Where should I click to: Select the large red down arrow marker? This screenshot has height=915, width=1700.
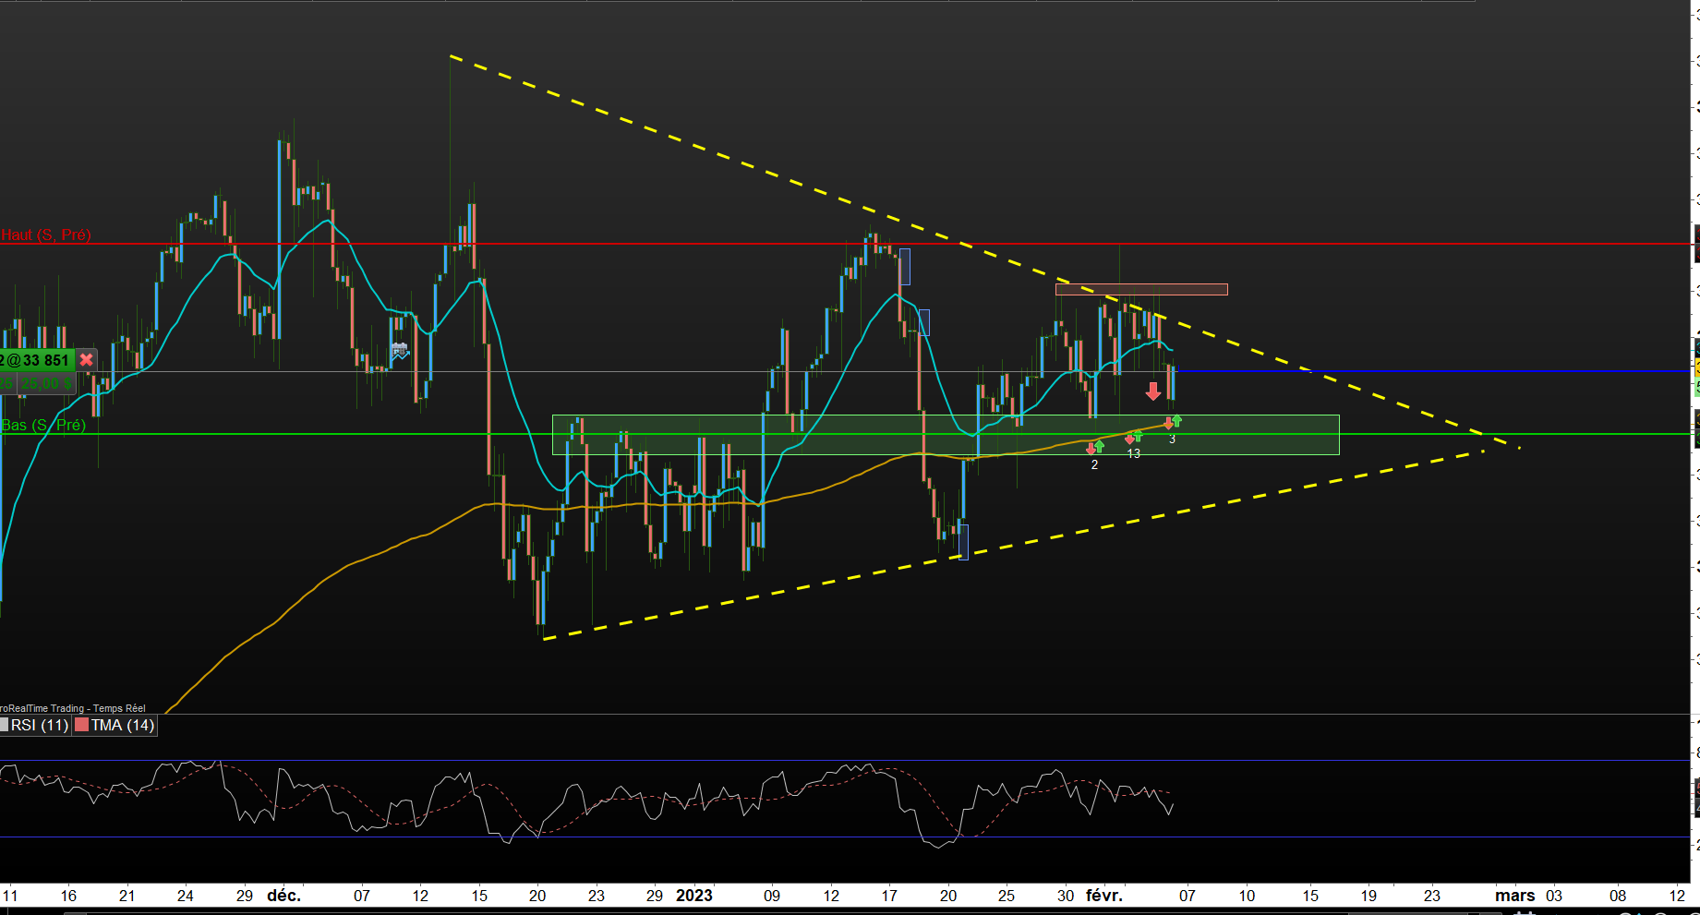click(x=1153, y=391)
